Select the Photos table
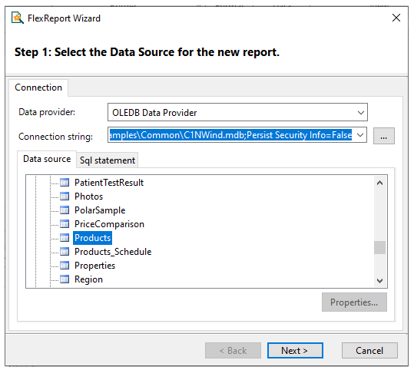Viewport: 414px width, 370px height. [x=89, y=197]
